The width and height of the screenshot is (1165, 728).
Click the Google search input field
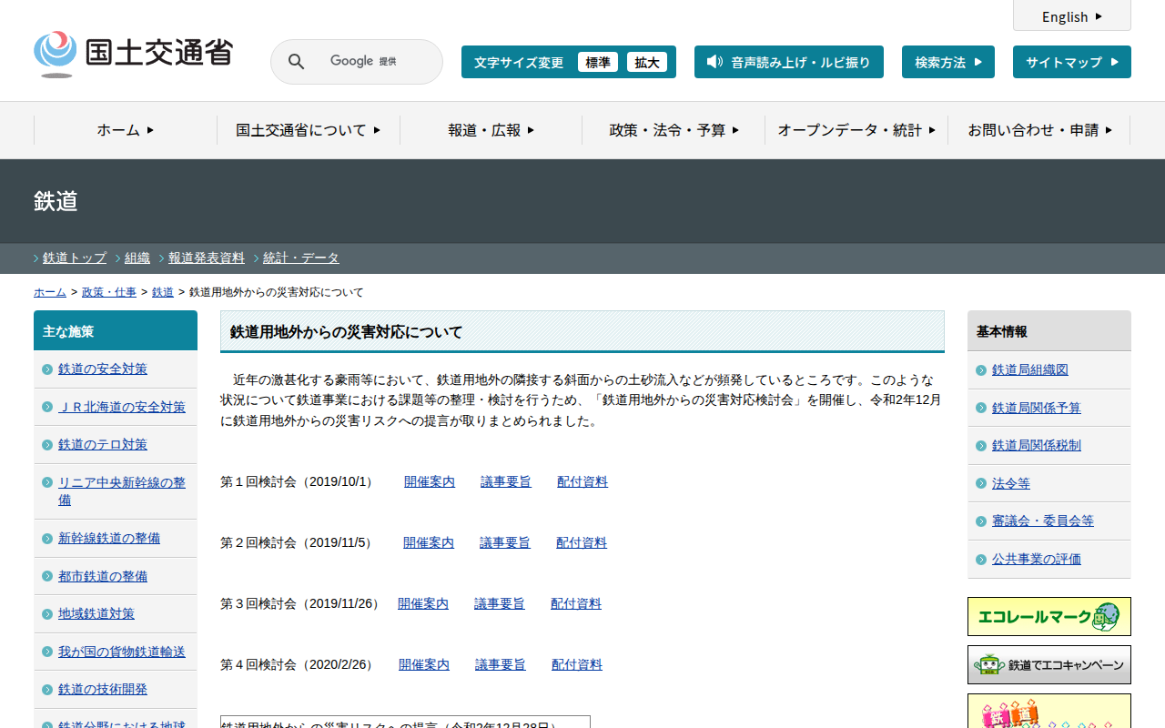(x=373, y=62)
